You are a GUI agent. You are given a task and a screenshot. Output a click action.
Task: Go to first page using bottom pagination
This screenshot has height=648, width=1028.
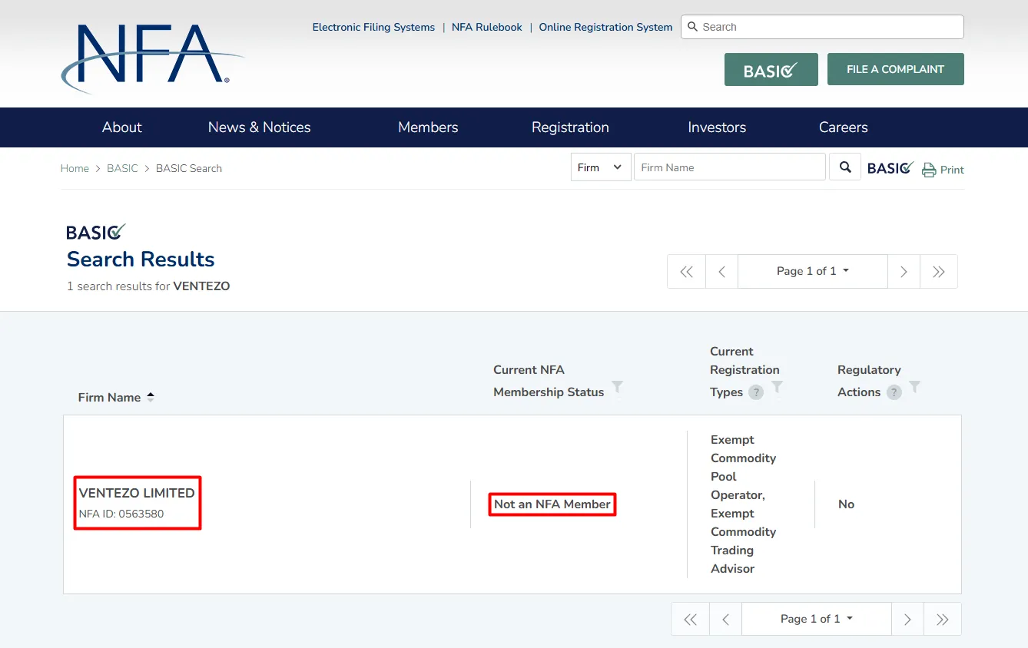pos(690,619)
